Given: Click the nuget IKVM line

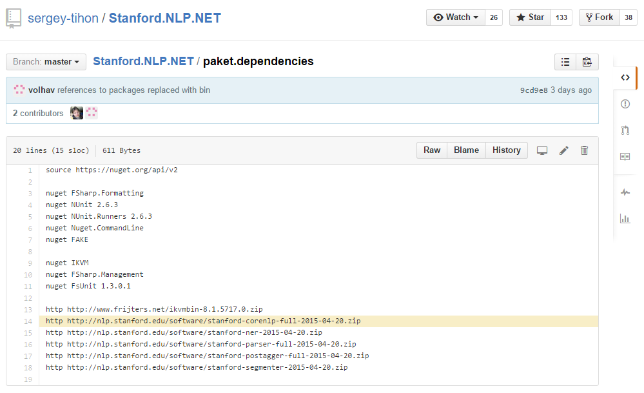Looking at the screenshot, I should click(67, 263).
